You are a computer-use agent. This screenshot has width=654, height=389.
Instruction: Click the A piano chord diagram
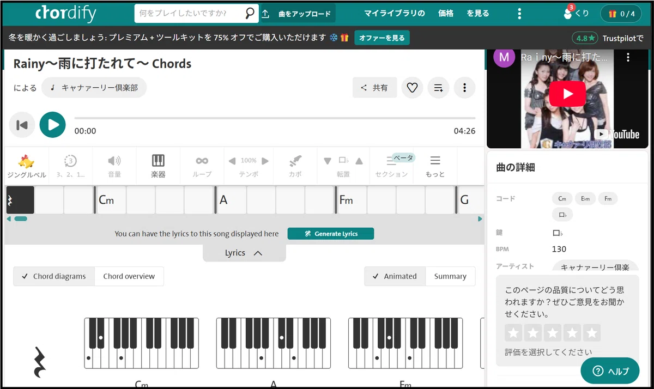tap(274, 343)
